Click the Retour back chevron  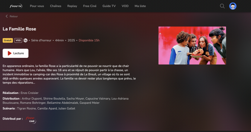(7, 16)
